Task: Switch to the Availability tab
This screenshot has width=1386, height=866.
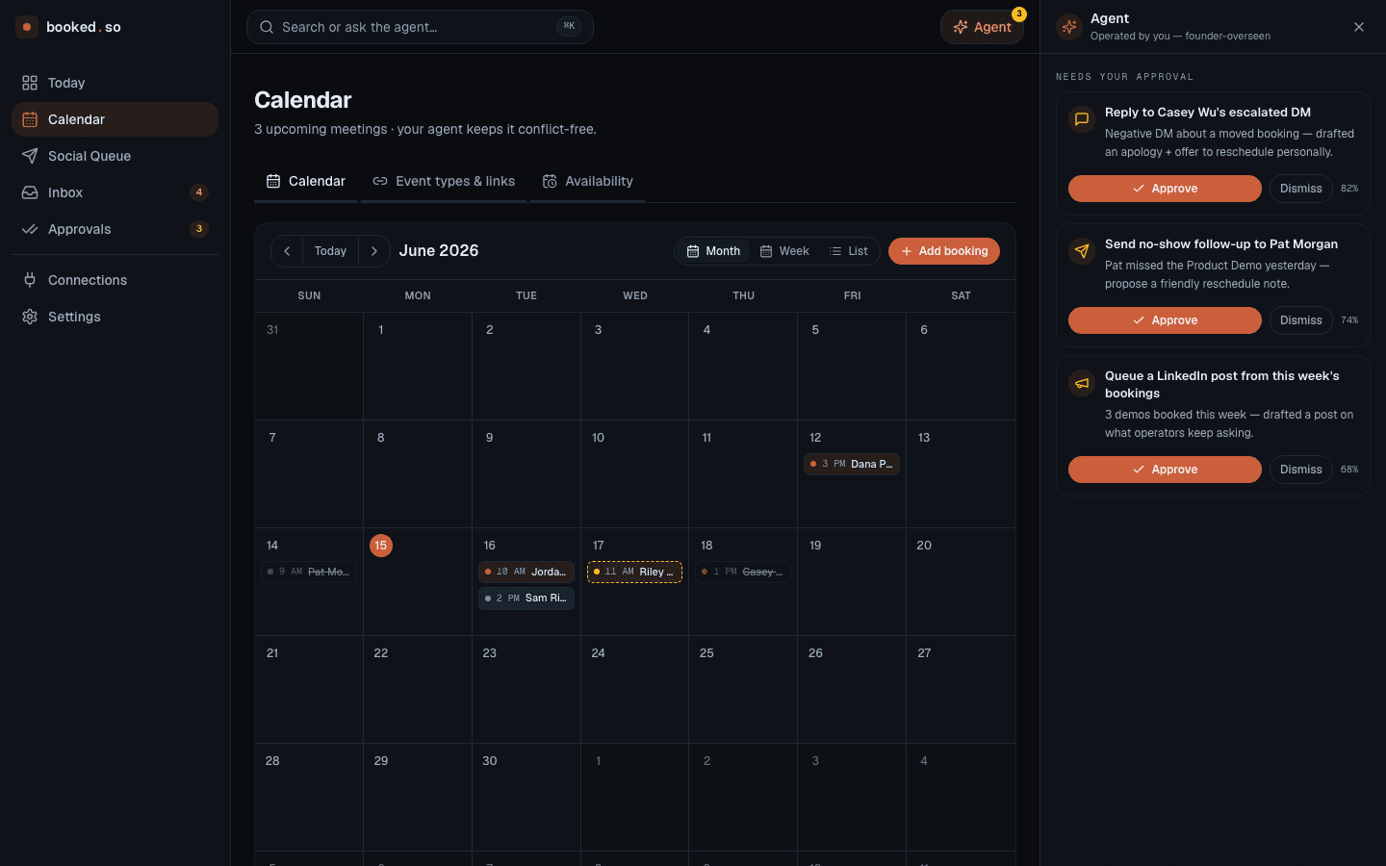Action: tap(587, 181)
